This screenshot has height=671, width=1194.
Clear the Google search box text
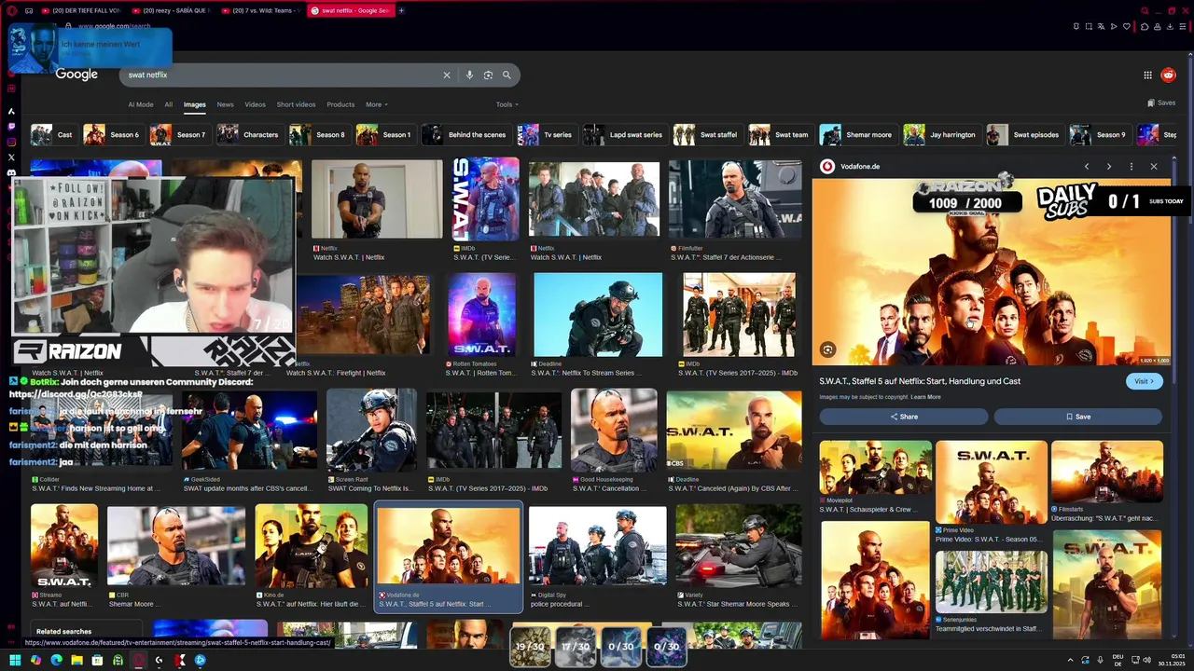pyautogui.click(x=446, y=75)
